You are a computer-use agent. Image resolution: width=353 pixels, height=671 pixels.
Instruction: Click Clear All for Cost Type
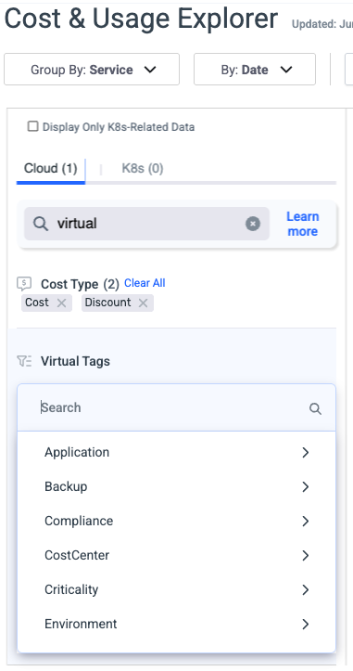click(x=145, y=283)
